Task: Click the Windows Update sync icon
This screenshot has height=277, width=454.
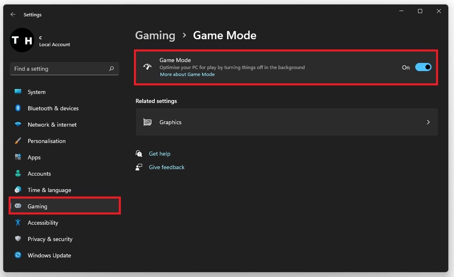Action: [x=18, y=255]
